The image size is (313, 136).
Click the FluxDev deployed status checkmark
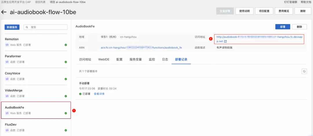pos(66,130)
